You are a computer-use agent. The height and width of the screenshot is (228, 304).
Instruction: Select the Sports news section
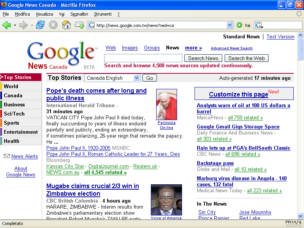[21, 123]
